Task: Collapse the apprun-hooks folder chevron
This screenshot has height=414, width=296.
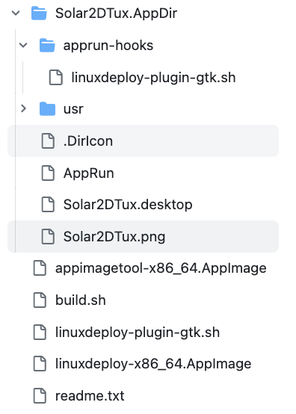Action: [23, 45]
